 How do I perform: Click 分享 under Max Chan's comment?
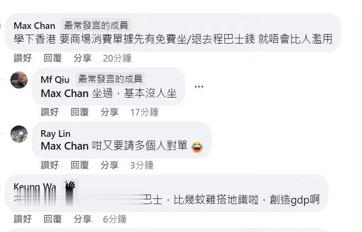(82, 58)
